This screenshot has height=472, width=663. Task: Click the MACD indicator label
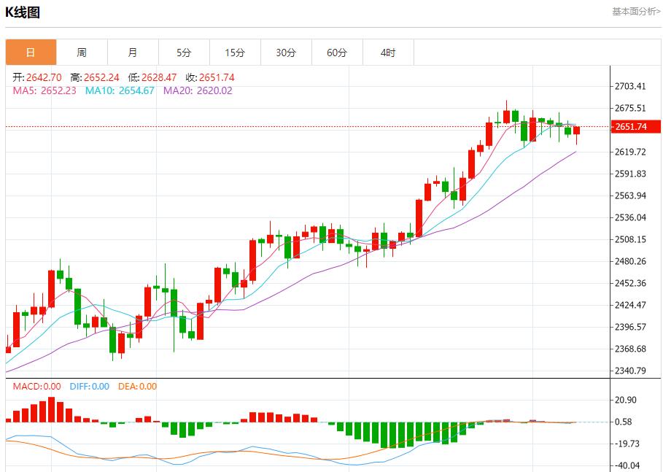pos(37,387)
